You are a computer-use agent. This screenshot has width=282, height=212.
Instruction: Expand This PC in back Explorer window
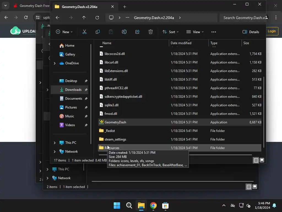47,169
